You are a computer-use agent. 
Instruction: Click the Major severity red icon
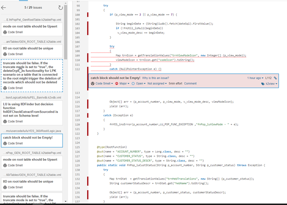tap(117, 84)
